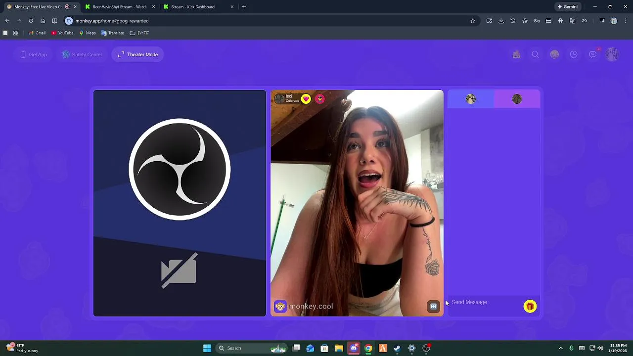Click the skip to next match button
The height and width of the screenshot is (356, 633).
click(433, 307)
